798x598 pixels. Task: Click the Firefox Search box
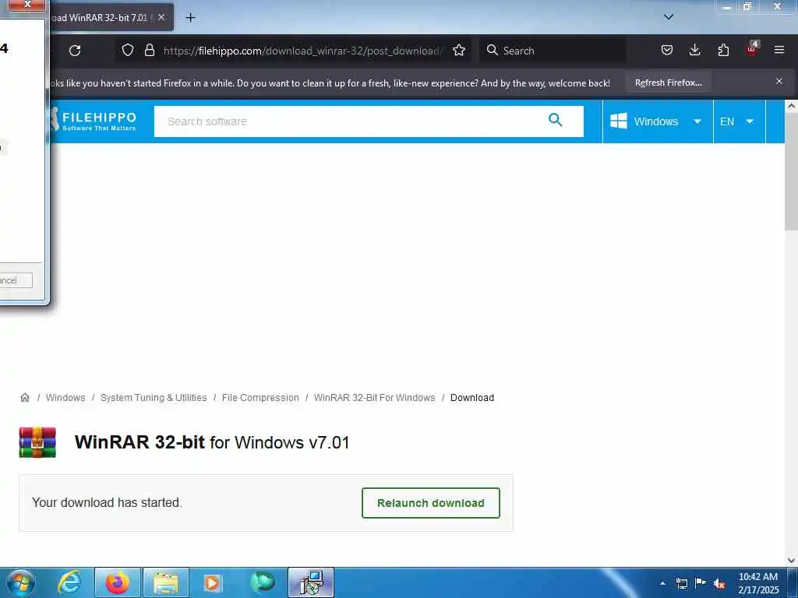coord(553,51)
